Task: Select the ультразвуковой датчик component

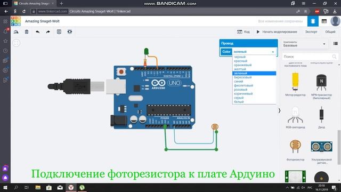Action: point(321,153)
